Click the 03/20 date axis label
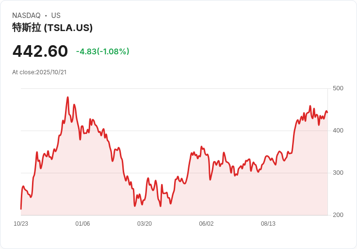357x249 pixels. (145, 224)
